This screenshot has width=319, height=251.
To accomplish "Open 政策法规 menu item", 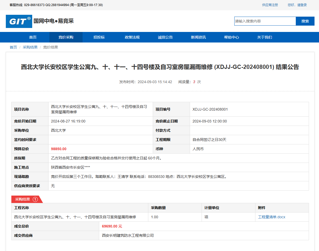I will pyautogui.click(x=132, y=37).
